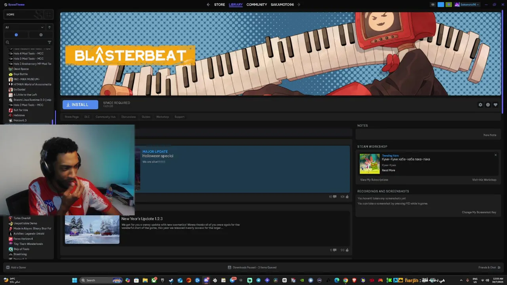Open the Support link

point(179,117)
